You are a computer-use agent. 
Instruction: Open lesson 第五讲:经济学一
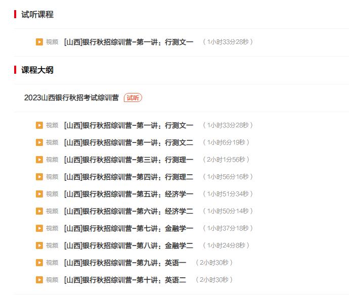click(x=128, y=194)
